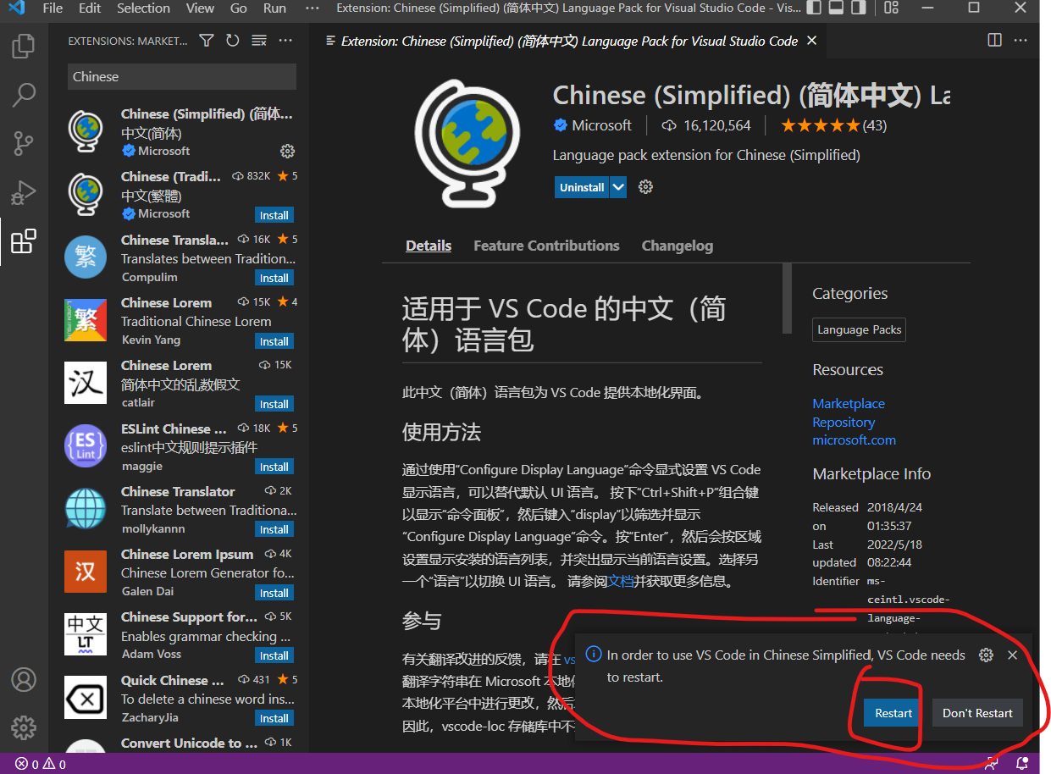Open Views and More Actions in Extensions header
Image resolution: width=1051 pixels, height=774 pixels.
click(285, 41)
